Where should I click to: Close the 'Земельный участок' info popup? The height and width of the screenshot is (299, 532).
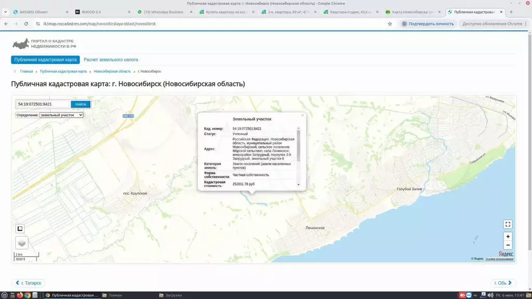(x=303, y=115)
